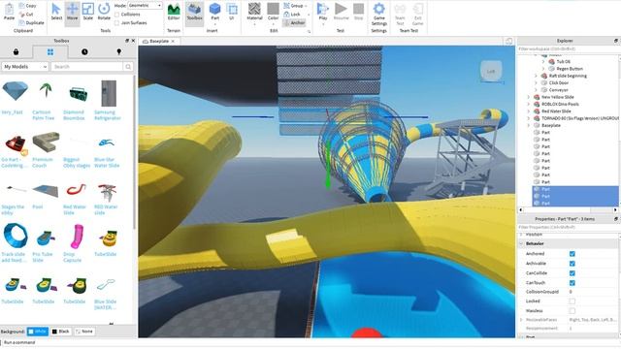Click the viewport view selector cube

coord(491,71)
